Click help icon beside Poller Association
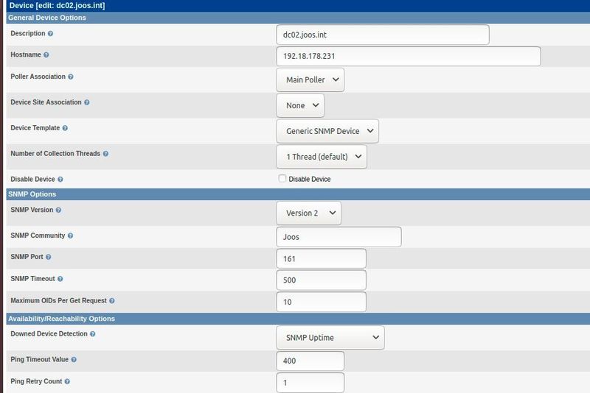Image resolution: width=590 pixels, height=393 pixels. pyautogui.click(x=71, y=77)
